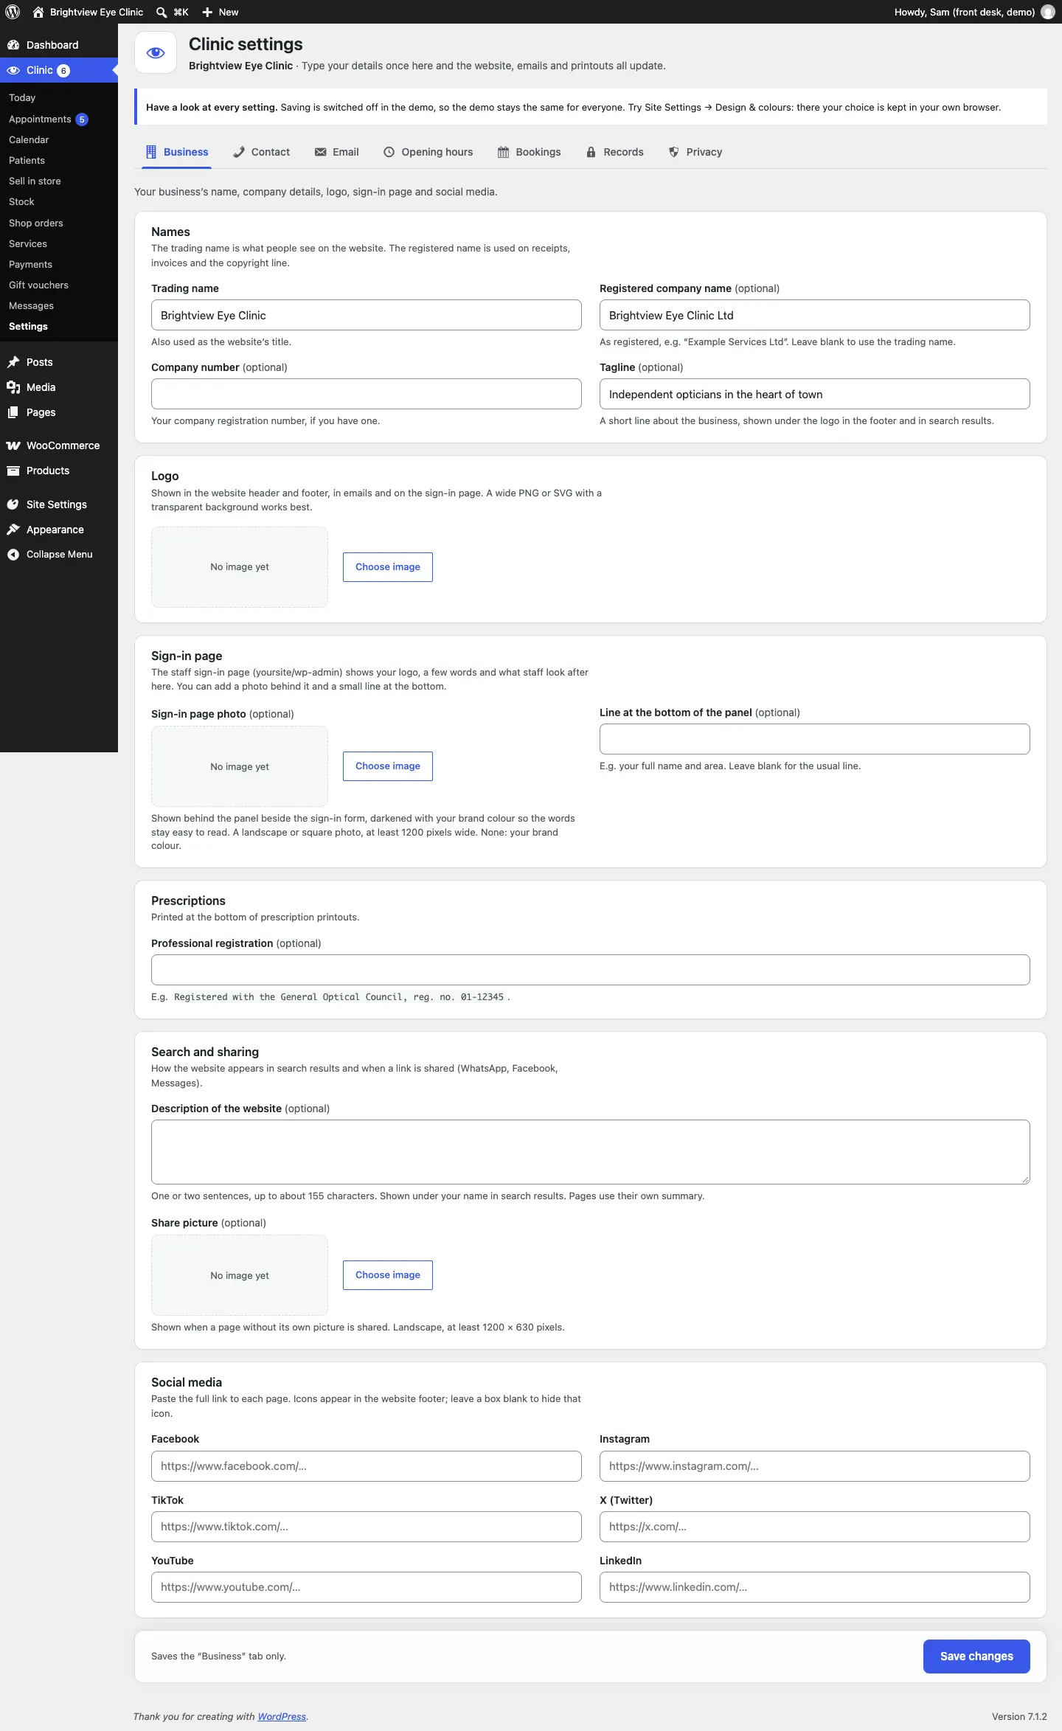Viewport: 1062px width, 1731px height.
Task: Click the WordPress logo icon
Action: 13,12
